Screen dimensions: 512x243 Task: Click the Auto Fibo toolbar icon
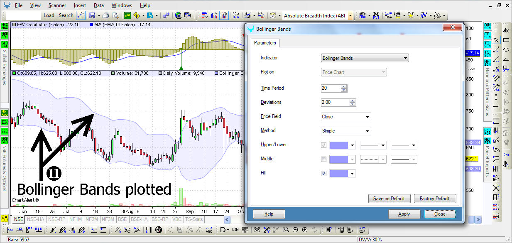(x=362, y=15)
